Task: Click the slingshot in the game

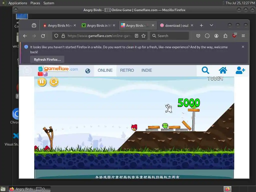Action: [x=49, y=137]
